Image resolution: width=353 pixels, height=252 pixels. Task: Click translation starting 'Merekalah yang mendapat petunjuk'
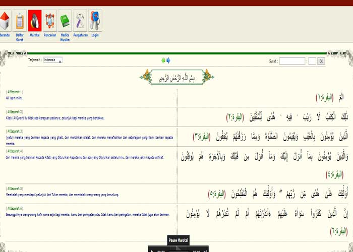tap(63, 195)
